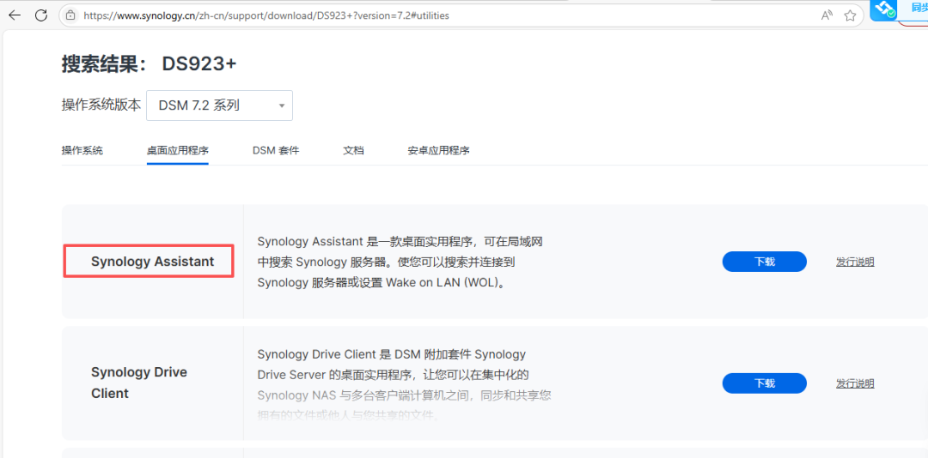Click the browser back arrow
This screenshot has width=928, height=458.
(15, 15)
